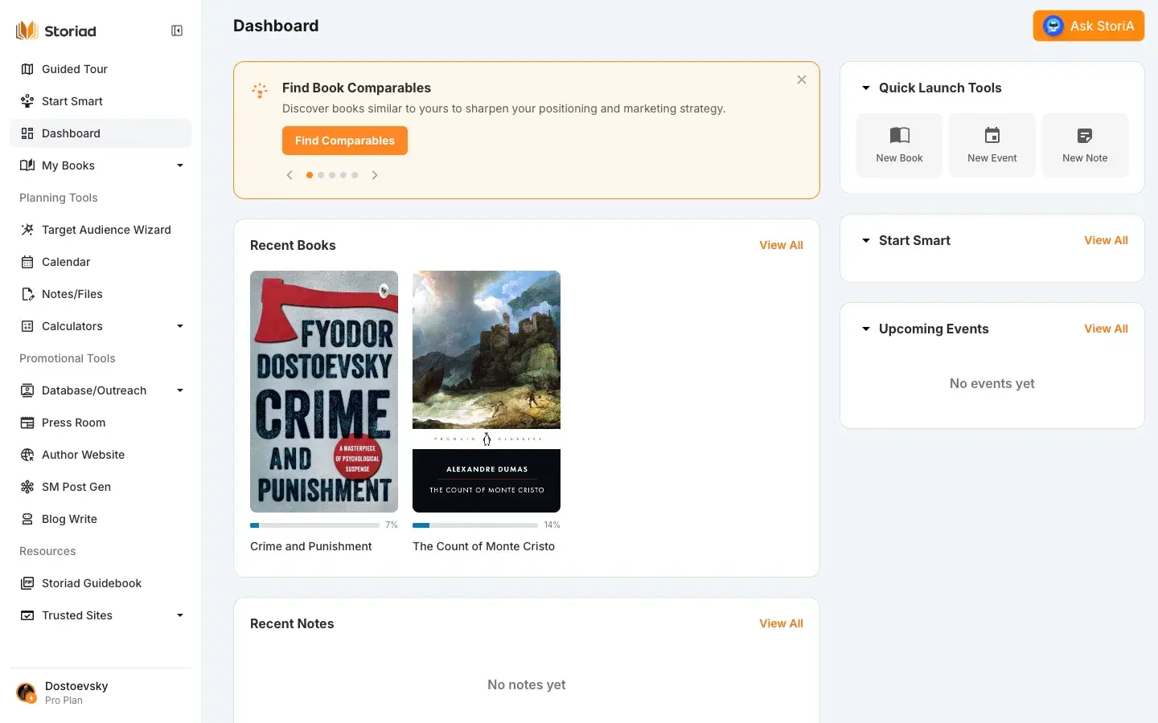The width and height of the screenshot is (1158, 723).
Task: Collapse the Quick Launch Tools section
Action: pos(866,88)
